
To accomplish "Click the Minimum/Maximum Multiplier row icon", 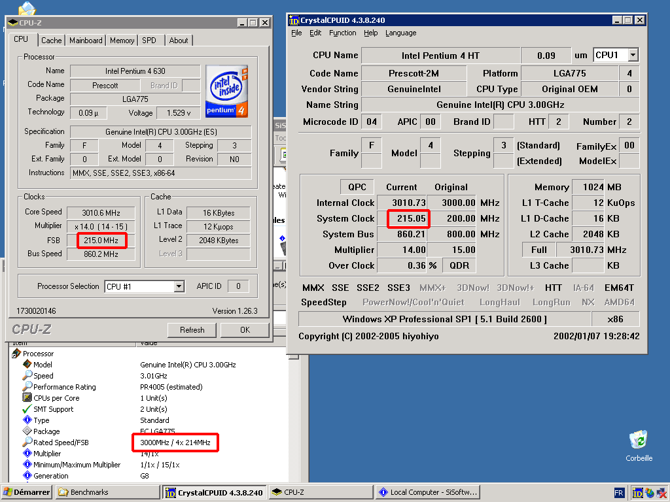I will pyautogui.click(x=27, y=465).
